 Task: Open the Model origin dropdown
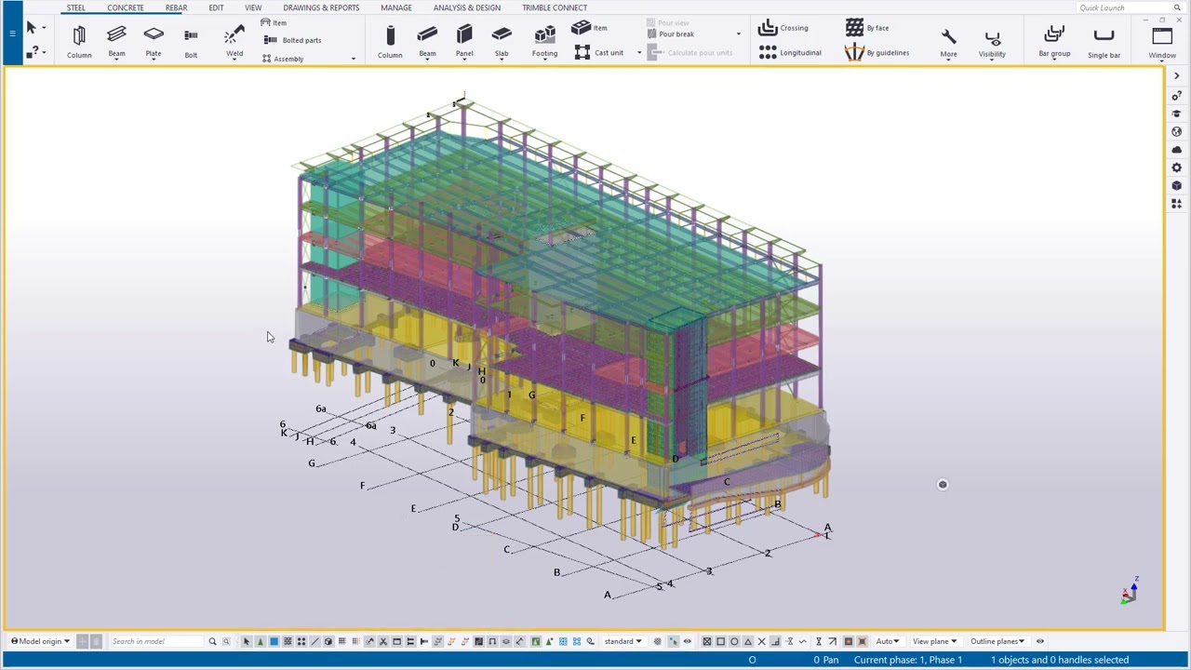pyautogui.click(x=40, y=641)
